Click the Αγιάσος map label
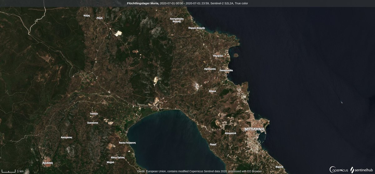This screenshot has height=174, width=375. [47, 163]
